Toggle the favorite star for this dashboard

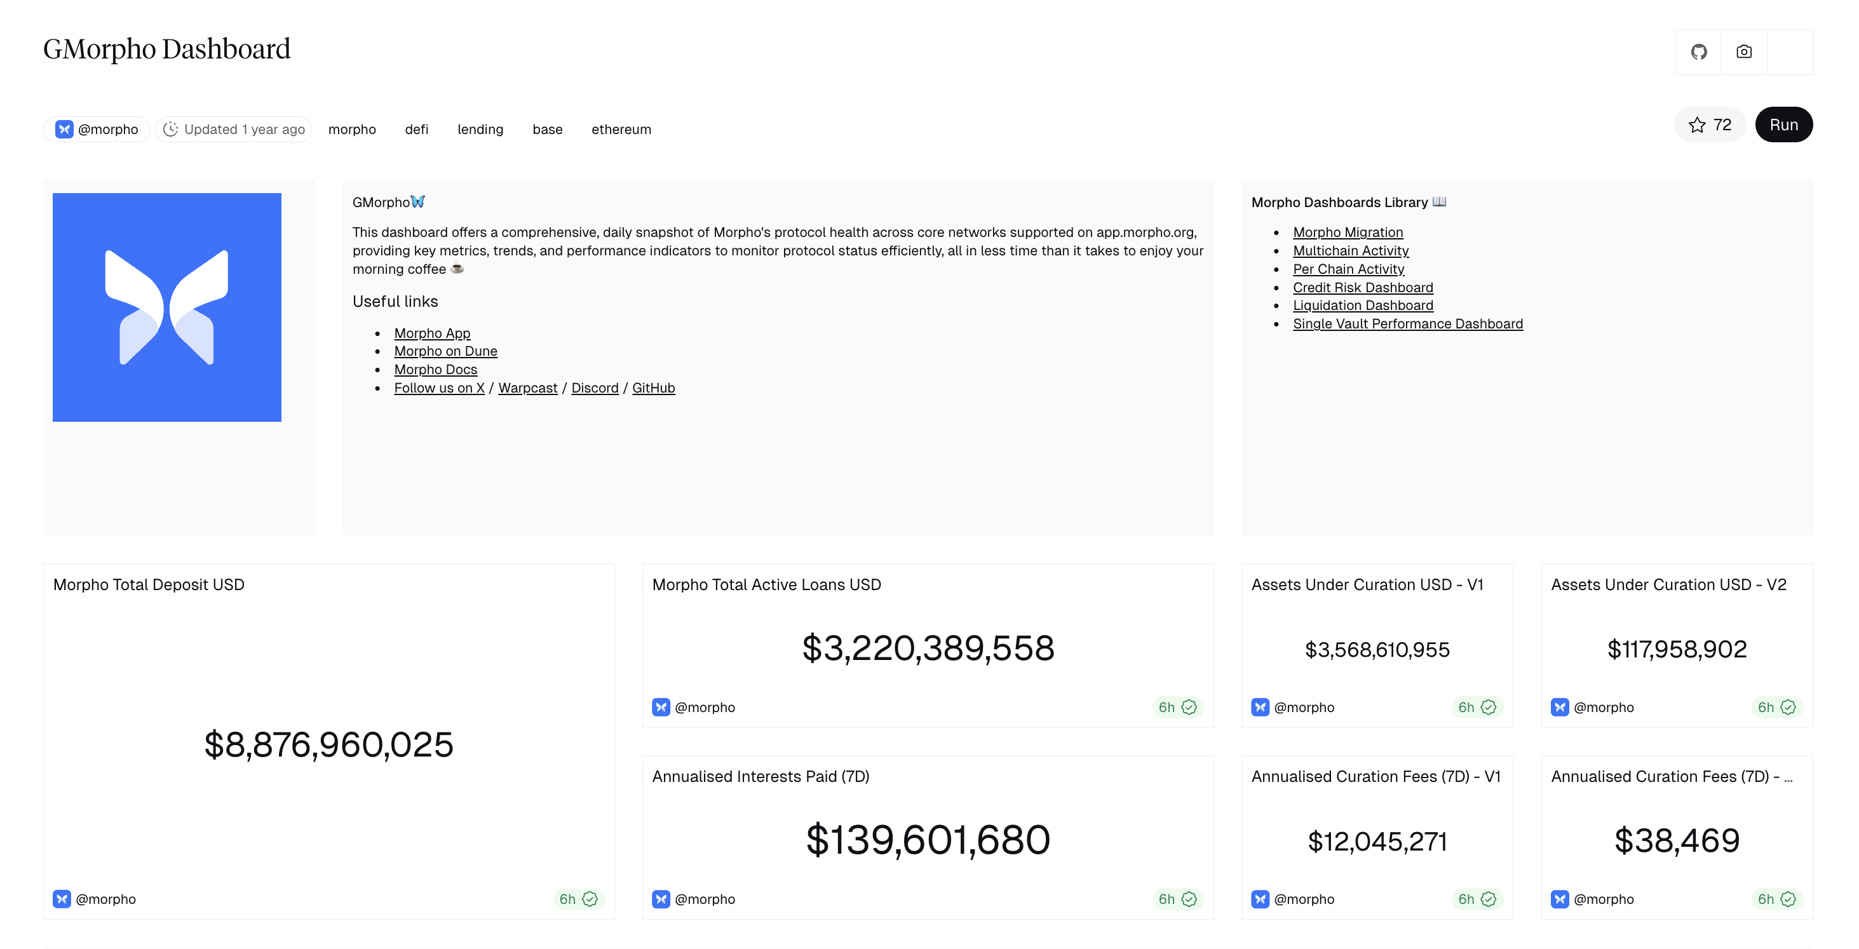(1696, 124)
